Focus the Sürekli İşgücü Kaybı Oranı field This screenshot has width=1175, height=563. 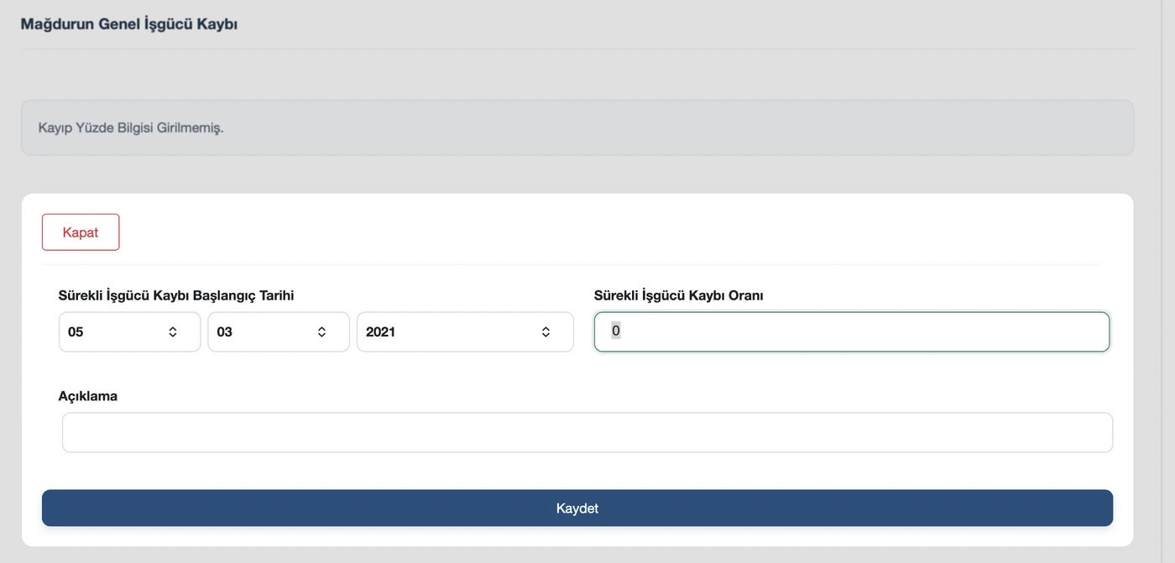click(852, 332)
